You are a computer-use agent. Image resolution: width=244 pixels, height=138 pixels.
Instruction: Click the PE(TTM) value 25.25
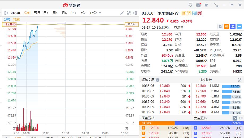click(x=237, y=50)
